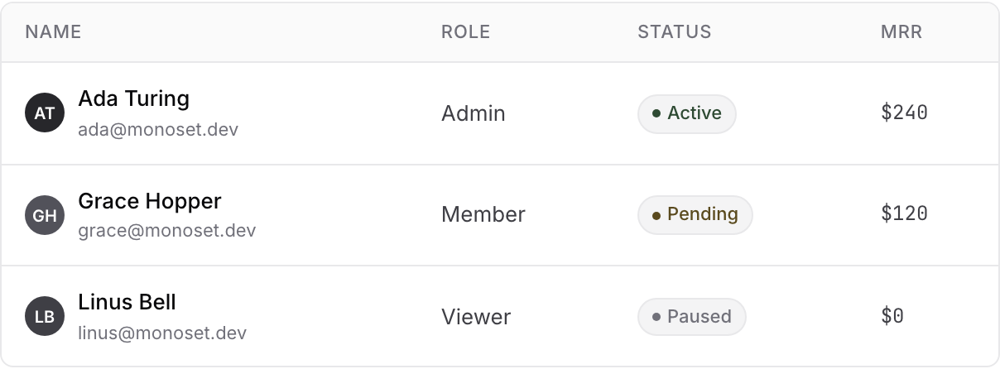This screenshot has height=369, width=1000.
Task: Select the Active status badge
Action: tap(686, 113)
